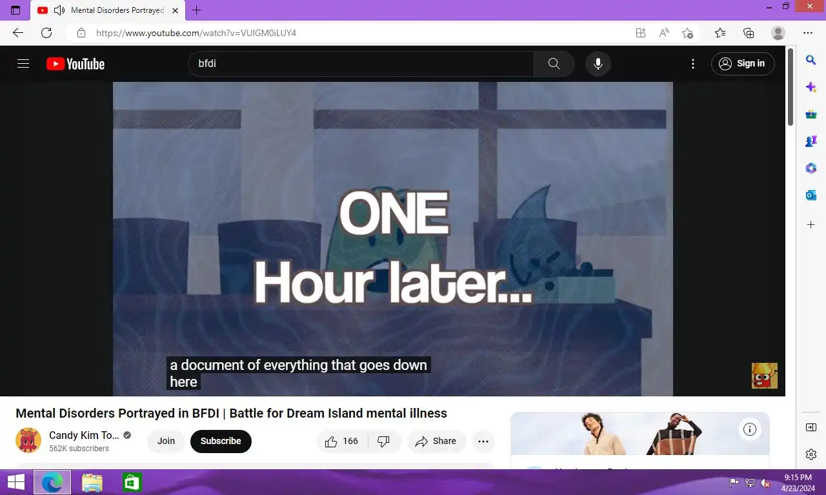
Task: Click the muted volume tray icon
Action: (x=765, y=483)
